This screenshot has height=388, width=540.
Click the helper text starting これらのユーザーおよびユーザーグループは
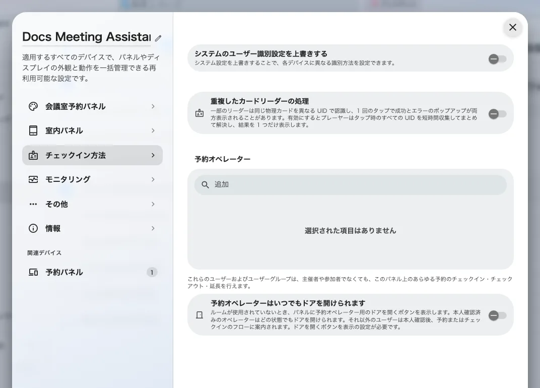click(x=350, y=282)
